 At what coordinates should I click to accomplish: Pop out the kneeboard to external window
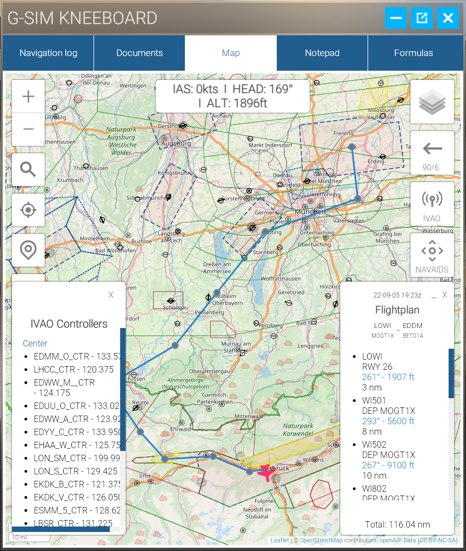pyautogui.click(x=421, y=18)
